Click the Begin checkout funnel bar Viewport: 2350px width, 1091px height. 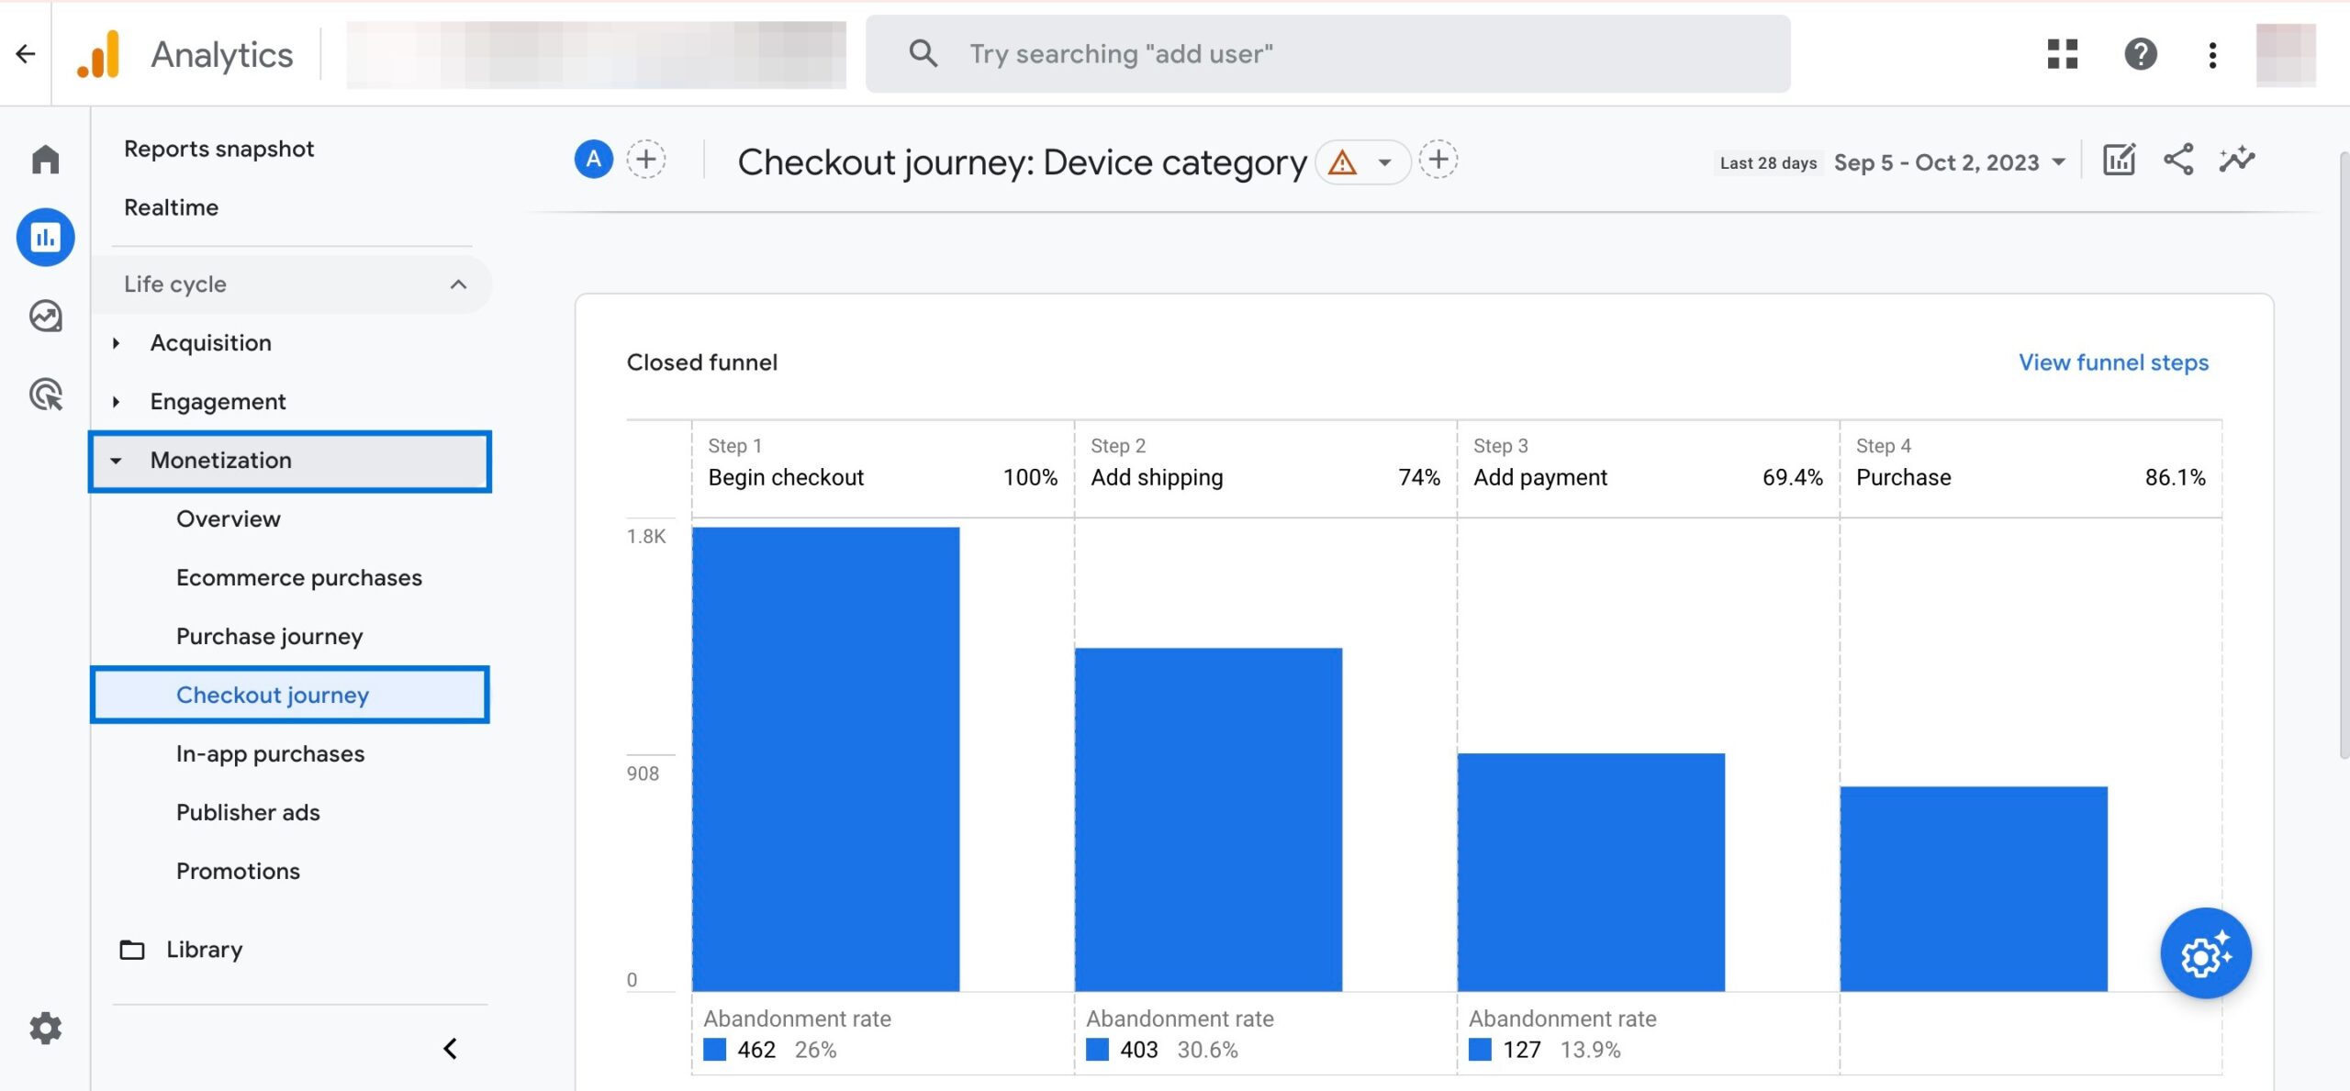[825, 759]
